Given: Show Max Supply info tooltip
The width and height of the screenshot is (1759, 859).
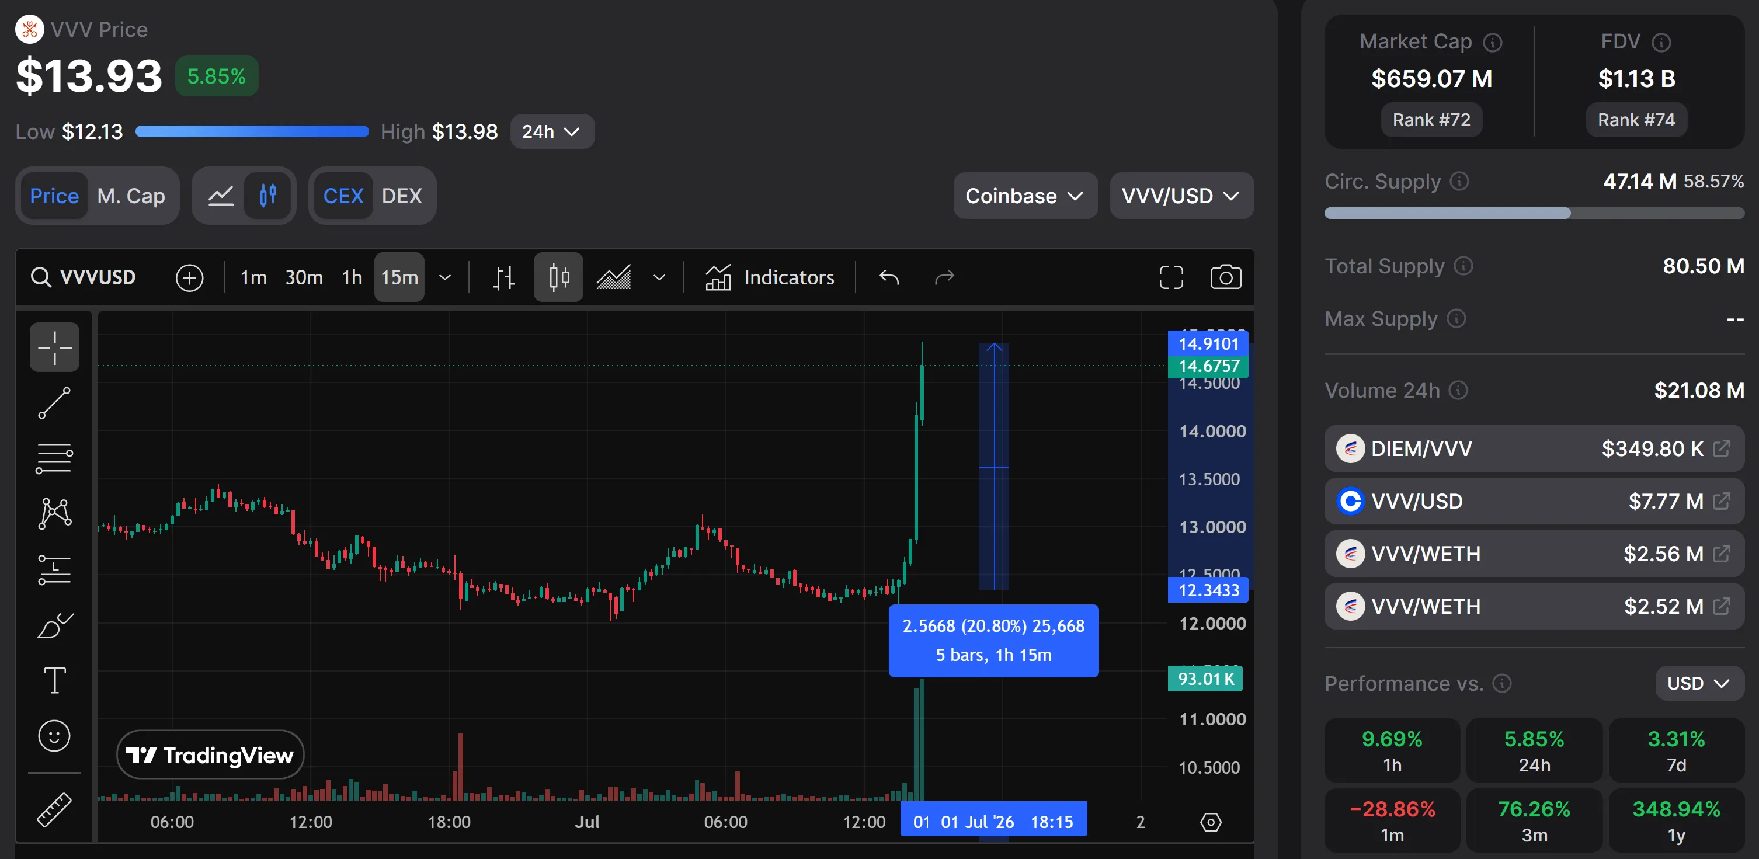Looking at the screenshot, I should pos(1456,318).
